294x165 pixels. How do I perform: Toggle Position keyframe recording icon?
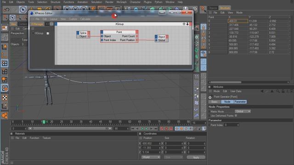click(x=177, y=129)
